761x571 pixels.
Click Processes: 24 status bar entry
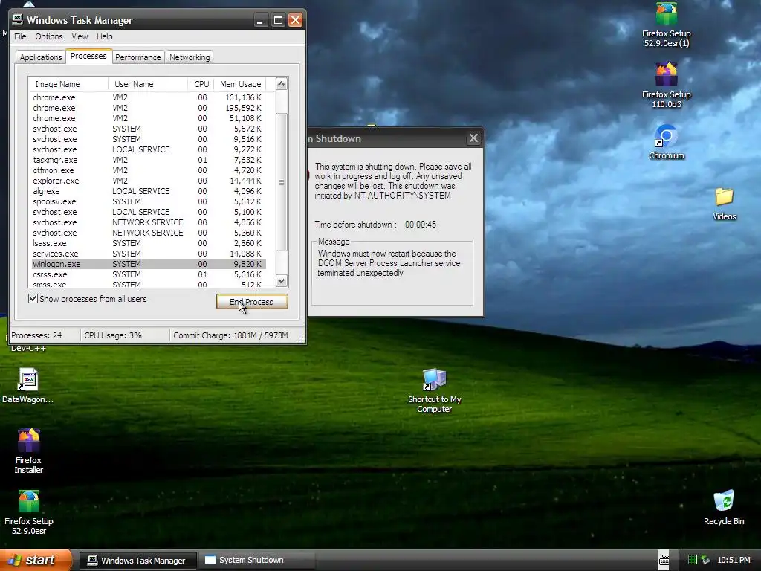tap(45, 335)
